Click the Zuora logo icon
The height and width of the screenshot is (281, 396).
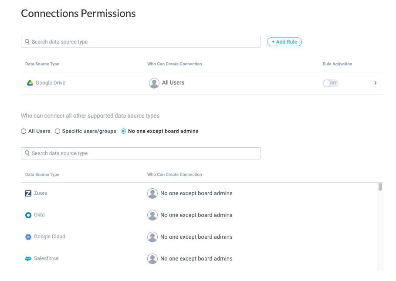click(28, 193)
